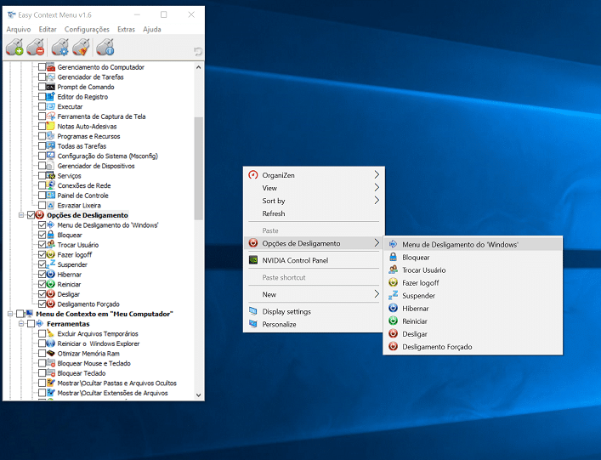Uncheck the Desligamento Forçado checkbox in tree
This screenshot has width=601, height=460.
43,304
